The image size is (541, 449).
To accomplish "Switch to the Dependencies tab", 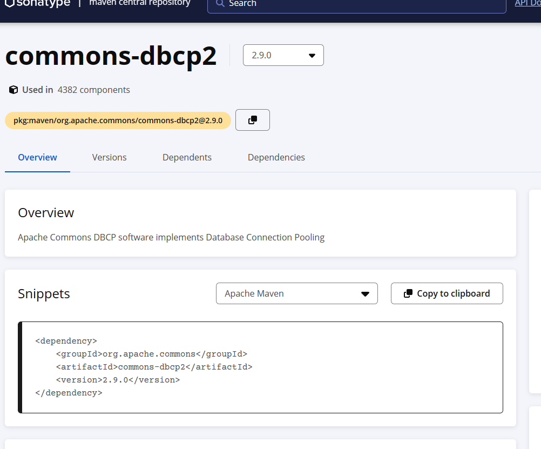I will [x=276, y=157].
